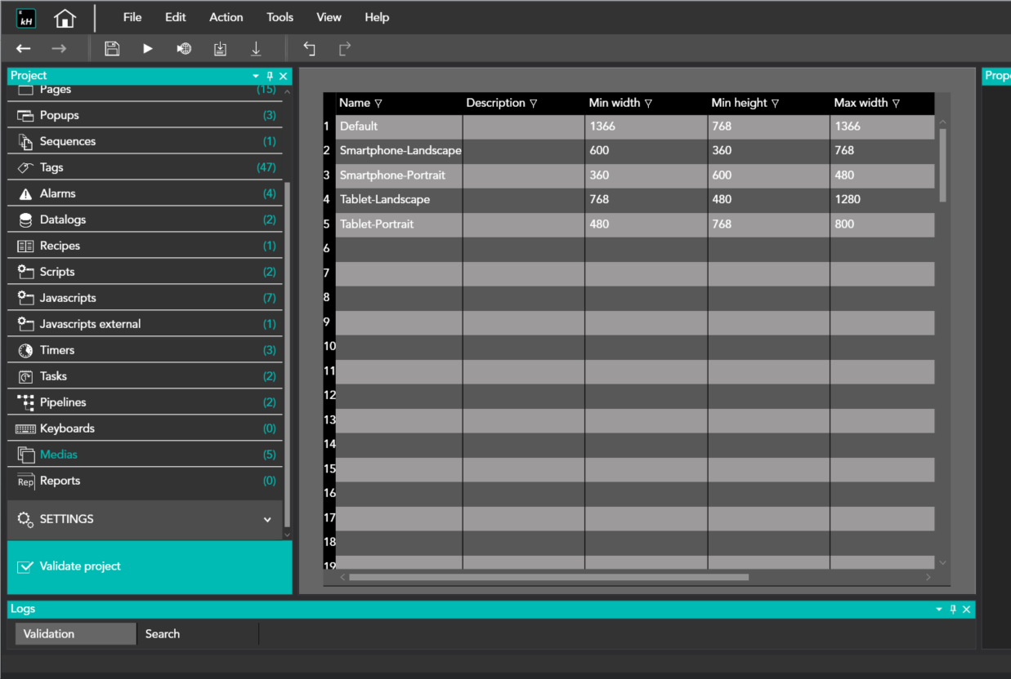Image resolution: width=1011 pixels, height=679 pixels.
Task: Click the Validate project button
Action: tap(79, 566)
